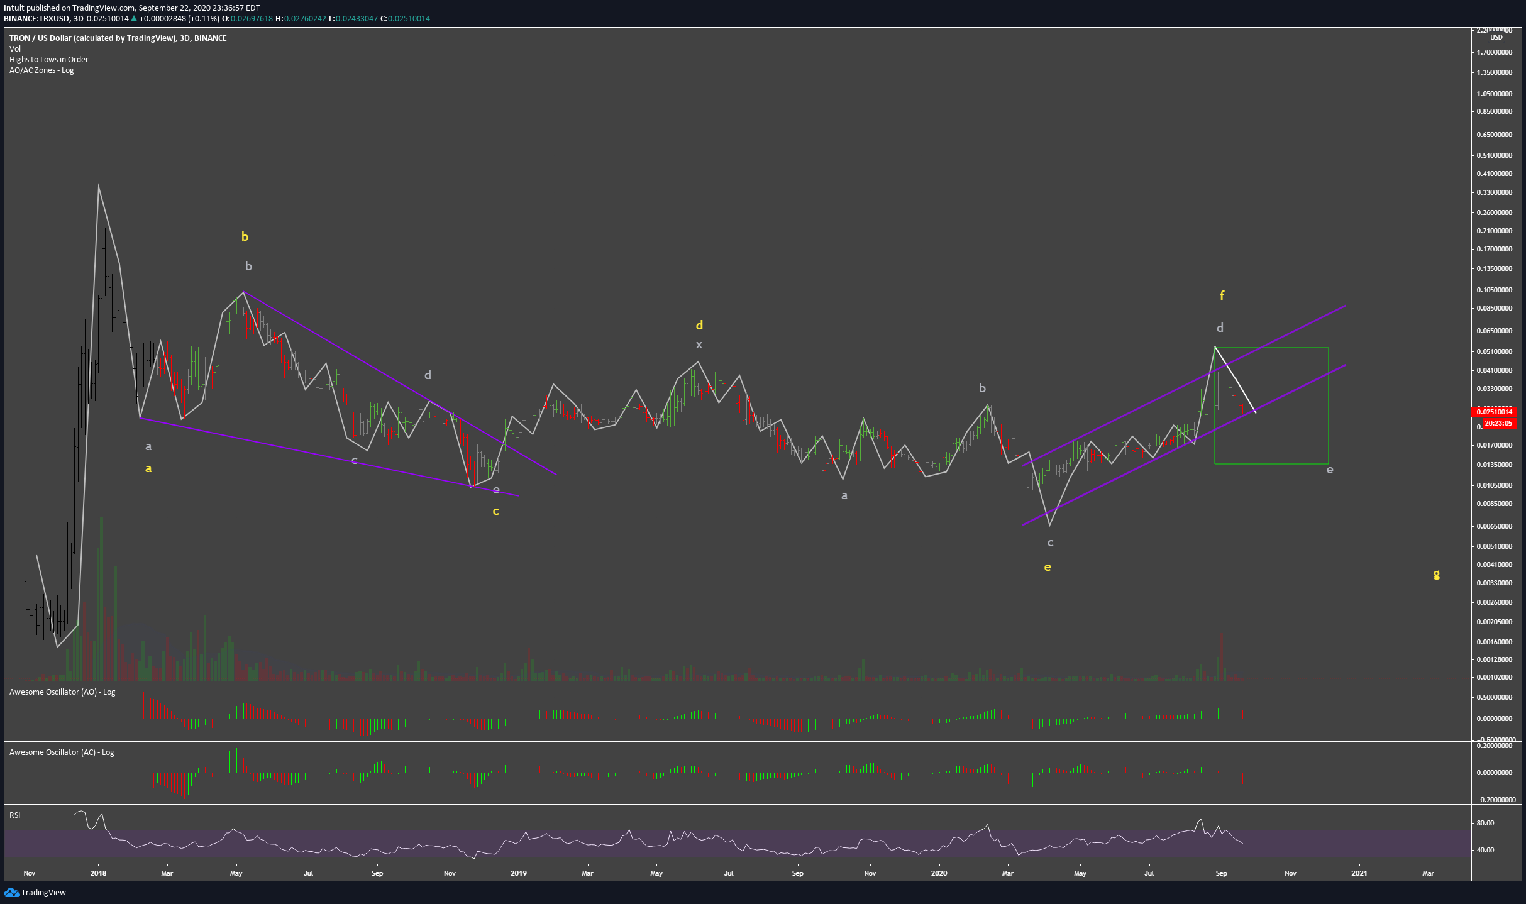This screenshot has height=904, width=1526.
Task: Click price axis label 0.05100000
Action: (x=1493, y=351)
